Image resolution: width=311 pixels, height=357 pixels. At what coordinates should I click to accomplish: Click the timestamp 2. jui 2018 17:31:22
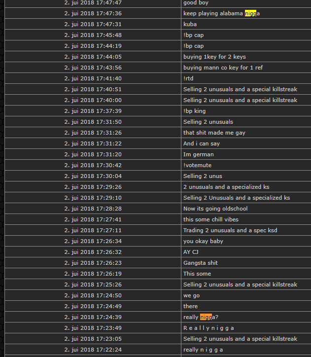(x=93, y=143)
